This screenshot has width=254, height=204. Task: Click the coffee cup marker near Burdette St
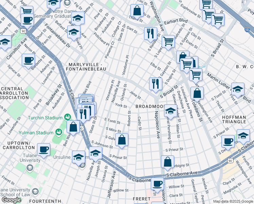[x=28, y=61]
